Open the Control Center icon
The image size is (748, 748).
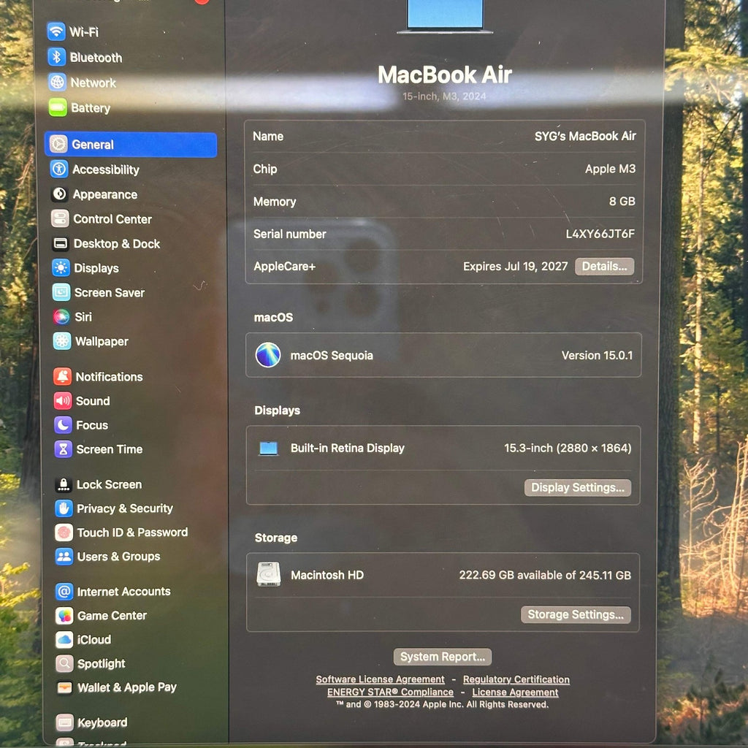[x=60, y=218]
